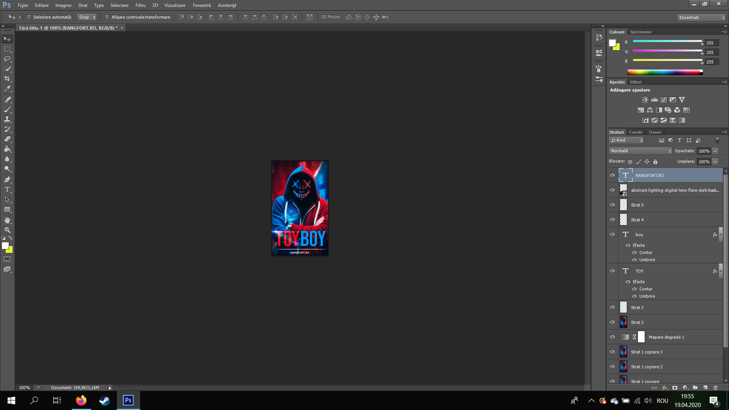729x410 pixels.
Task: Hide the RANGFORT.RO layer
Action: pyautogui.click(x=613, y=175)
